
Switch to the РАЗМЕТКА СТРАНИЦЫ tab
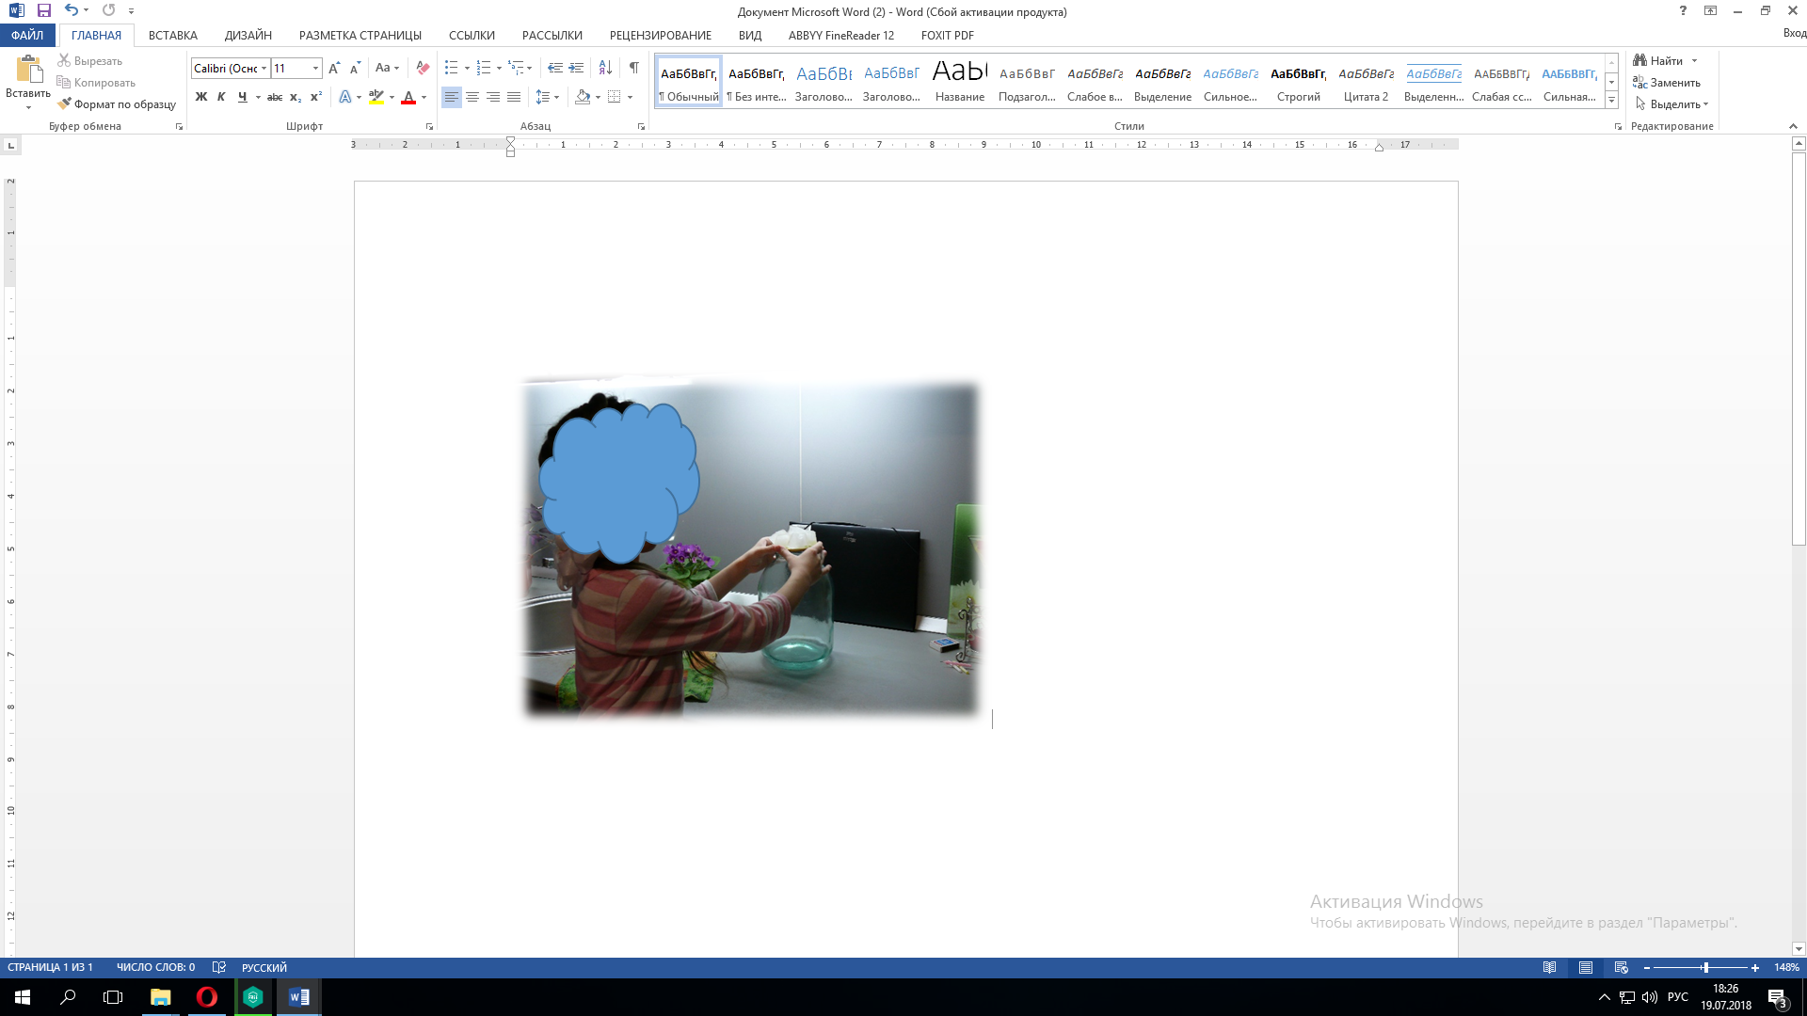(360, 35)
